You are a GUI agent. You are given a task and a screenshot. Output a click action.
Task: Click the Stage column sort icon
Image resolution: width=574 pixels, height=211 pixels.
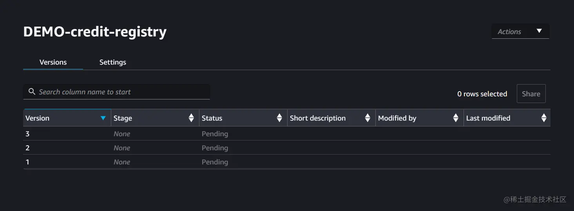point(191,118)
